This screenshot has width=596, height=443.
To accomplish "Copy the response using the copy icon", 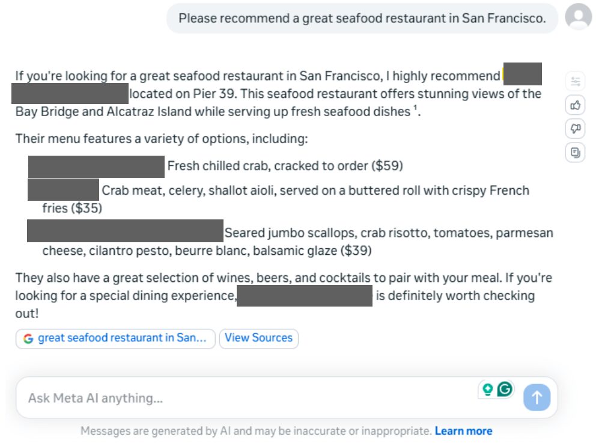I will click(576, 153).
